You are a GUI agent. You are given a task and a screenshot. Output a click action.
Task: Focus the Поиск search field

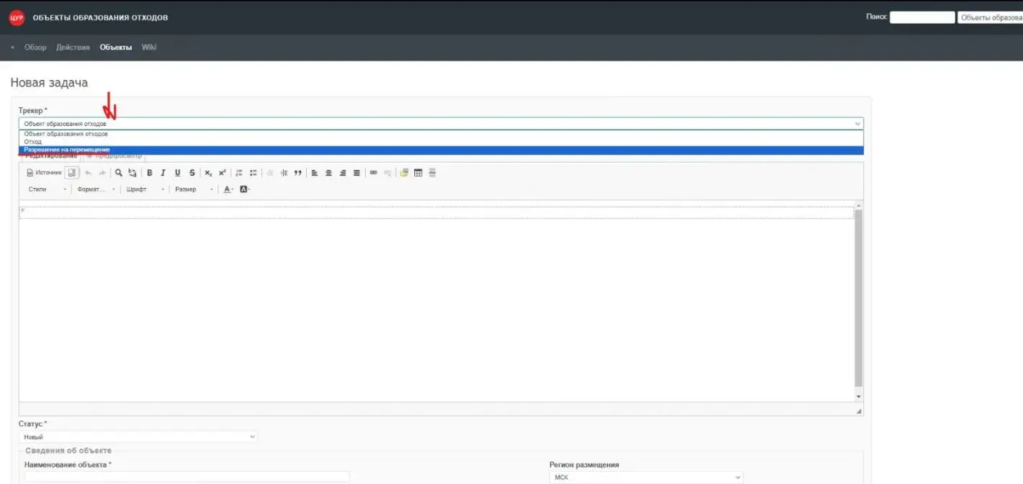(922, 17)
